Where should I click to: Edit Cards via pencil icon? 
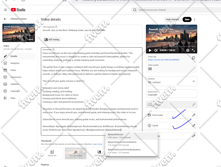194,126
